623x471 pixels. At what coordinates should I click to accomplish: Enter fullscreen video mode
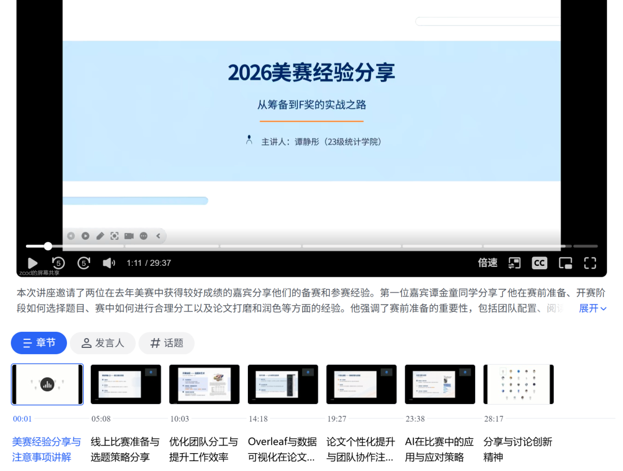point(590,264)
